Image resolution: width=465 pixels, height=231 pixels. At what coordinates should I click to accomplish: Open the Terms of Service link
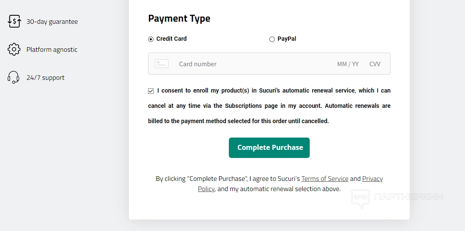coord(325,179)
